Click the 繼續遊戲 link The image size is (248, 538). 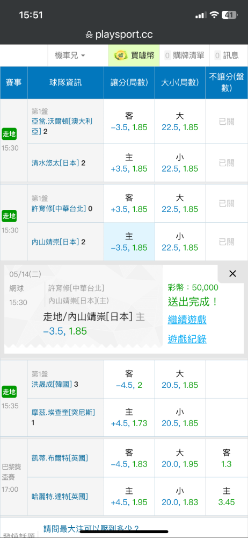187,320
